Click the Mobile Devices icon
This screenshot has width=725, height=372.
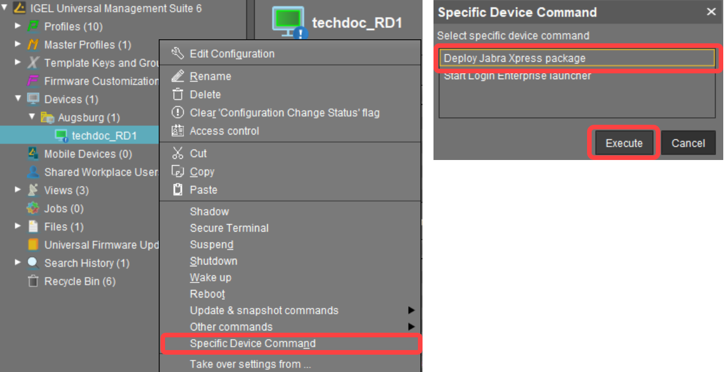tap(33, 154)
